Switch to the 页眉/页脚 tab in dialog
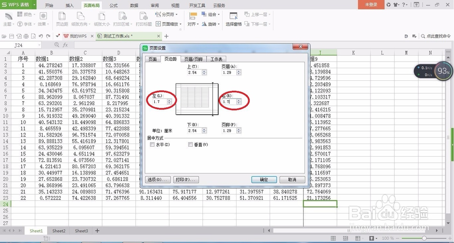Viewport: 454px width, 243px height. pos(193,59)
